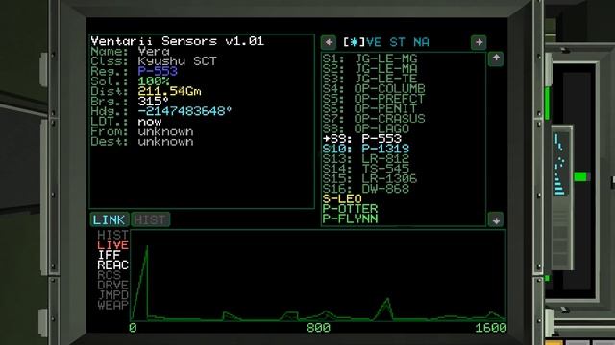Toggle the IFF signal channel
The height and width of the screenshot is (345, 615).
[x=109, y=255]
